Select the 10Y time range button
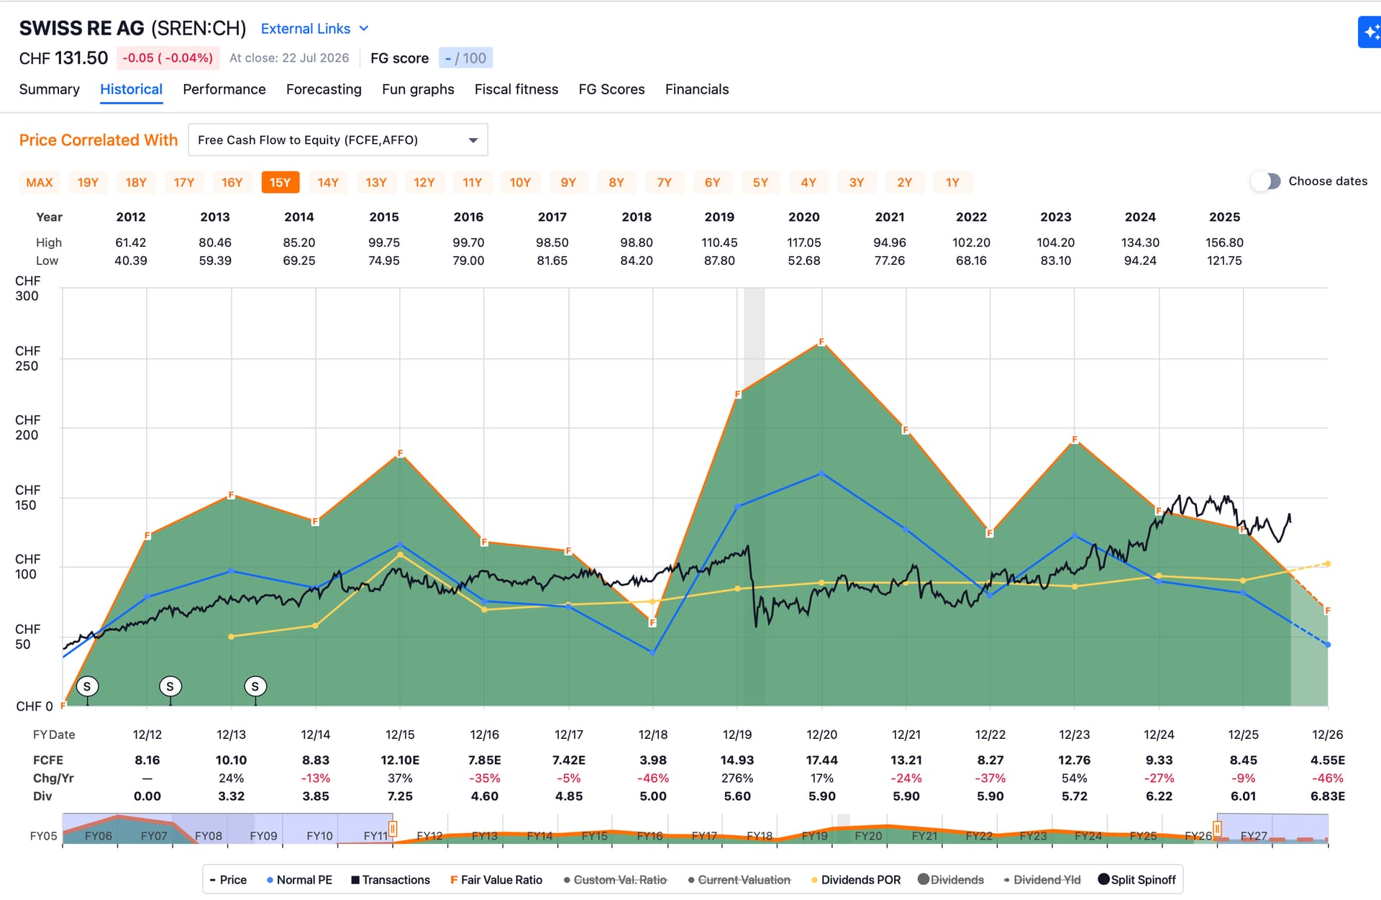 pos(520,182)
